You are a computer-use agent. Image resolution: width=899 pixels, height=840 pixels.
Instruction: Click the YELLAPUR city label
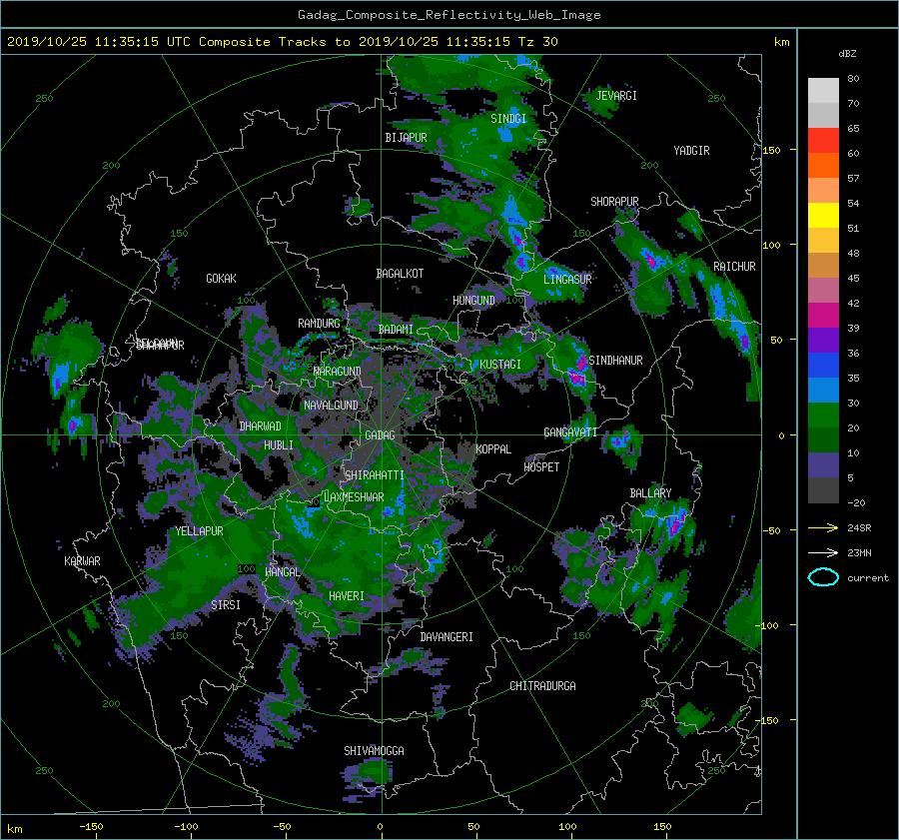click(199, 531)
